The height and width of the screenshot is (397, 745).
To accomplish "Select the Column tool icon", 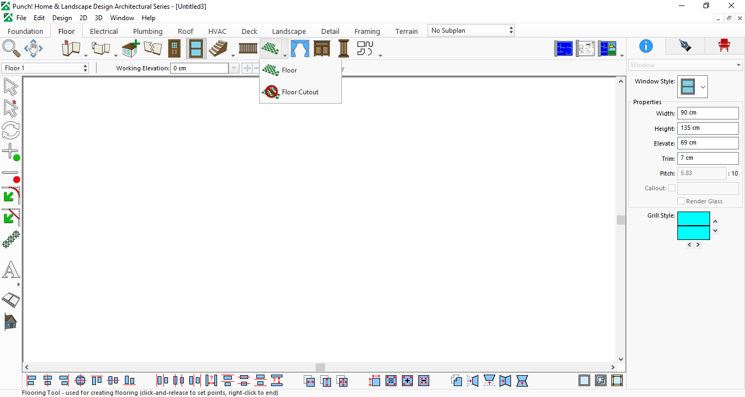I will pyautogui.click(x=344, y=49).
